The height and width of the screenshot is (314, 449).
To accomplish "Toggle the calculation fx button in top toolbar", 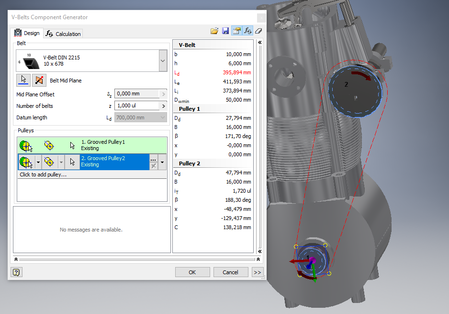I will pyautogui.click(x=247, y=31).
